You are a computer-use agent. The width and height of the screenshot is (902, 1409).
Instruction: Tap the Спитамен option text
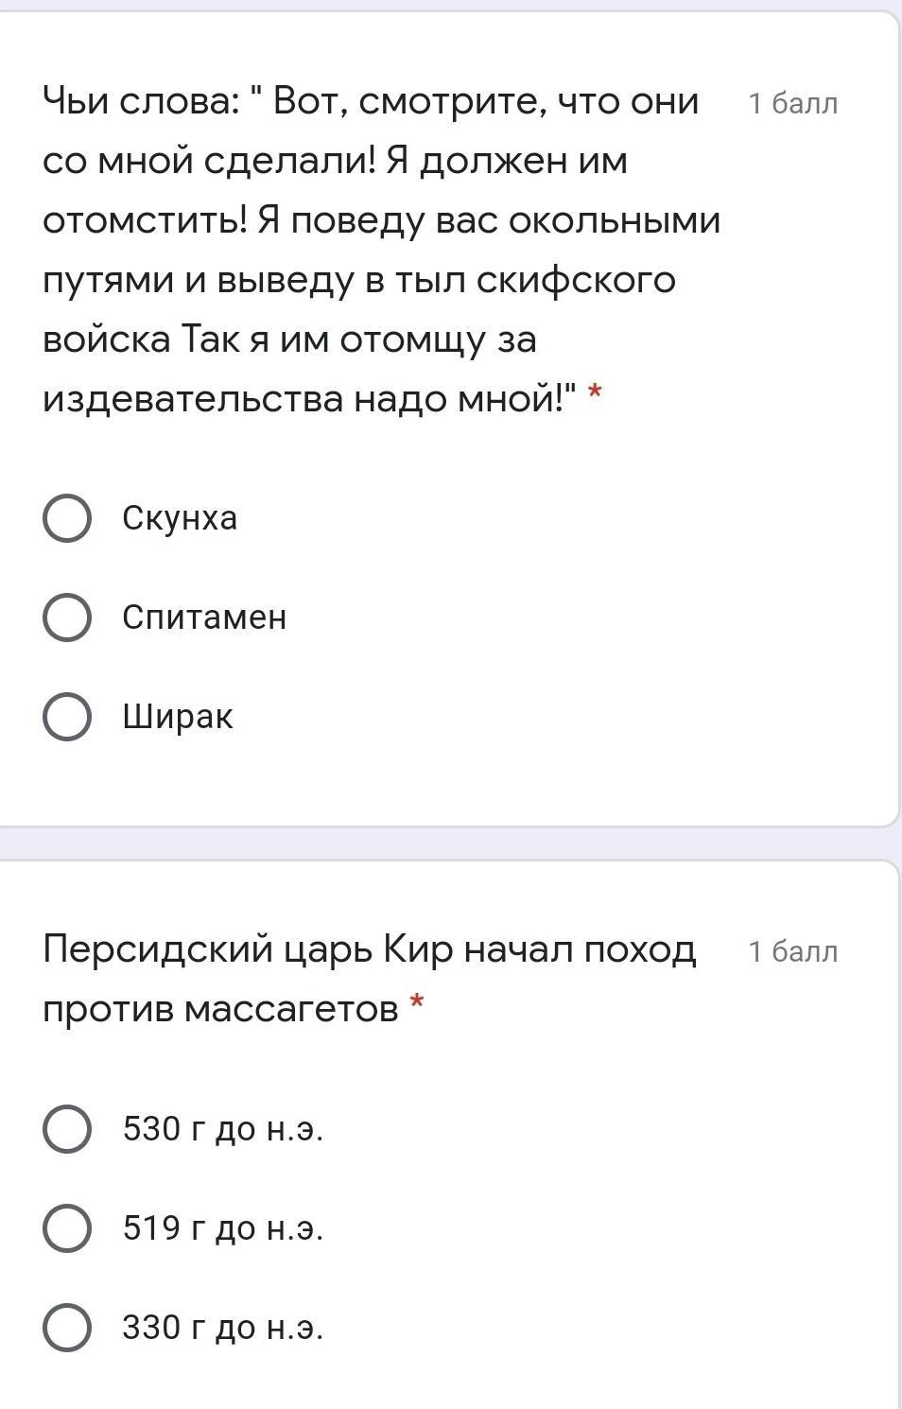pyautogui.click(x=204, y=618)
